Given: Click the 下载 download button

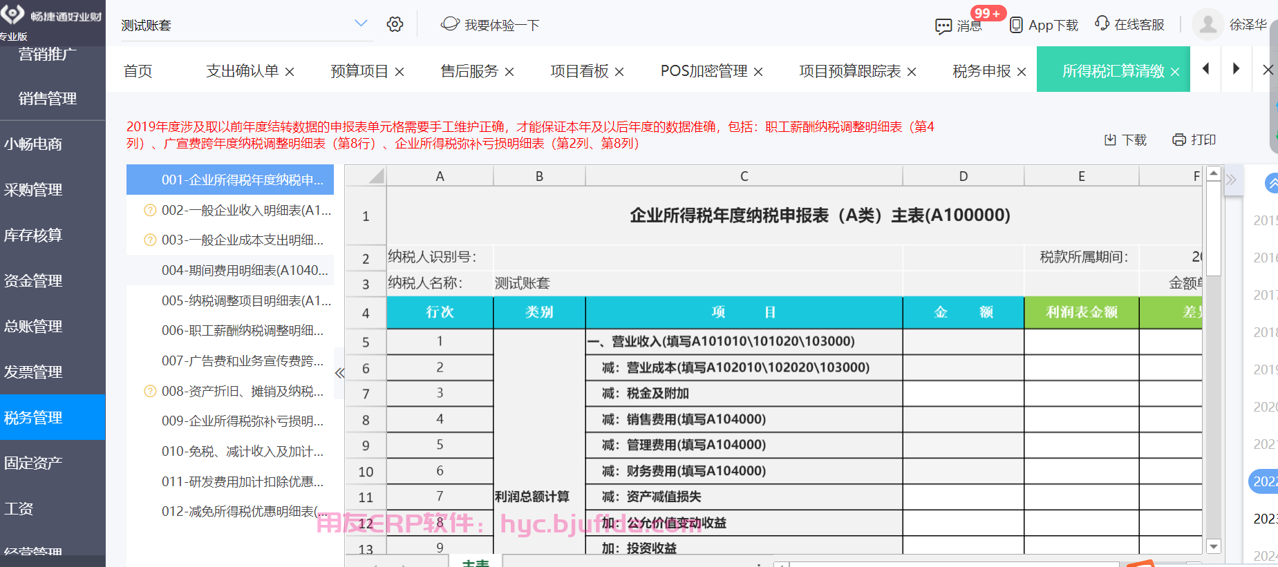Looking at the screenshot, I should pos(1125,140).
